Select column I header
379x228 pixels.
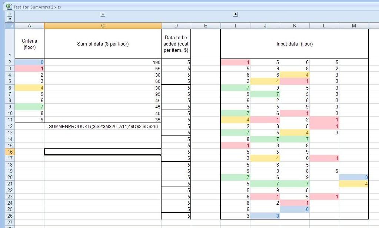click(235, 26)
